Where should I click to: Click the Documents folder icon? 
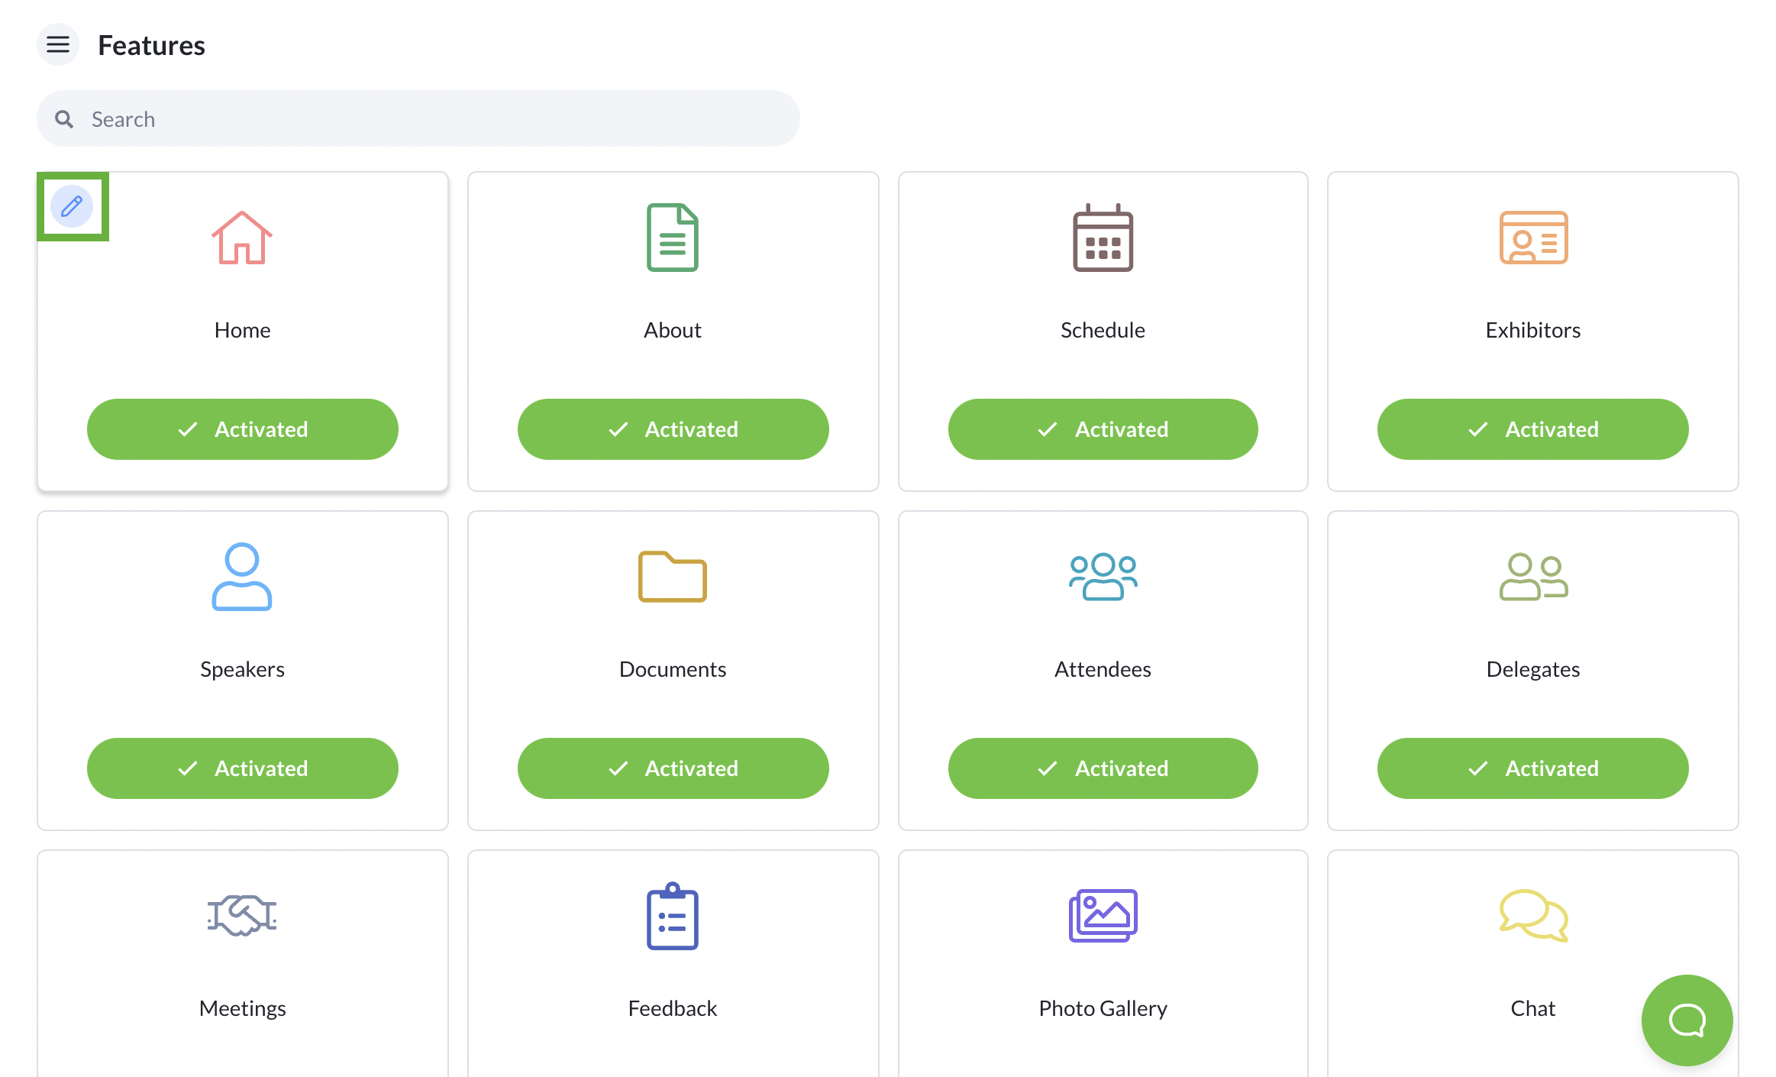pos(672,577)
